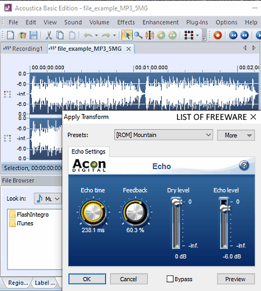Open the Effects menu
Viewport: 261px width, 291px height.
pos(126,22)
